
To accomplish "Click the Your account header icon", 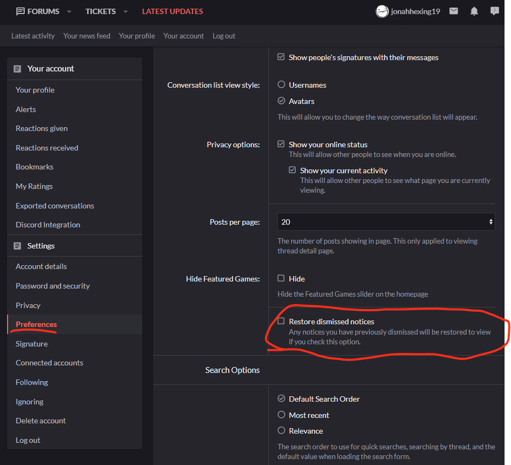I will 17,69.
